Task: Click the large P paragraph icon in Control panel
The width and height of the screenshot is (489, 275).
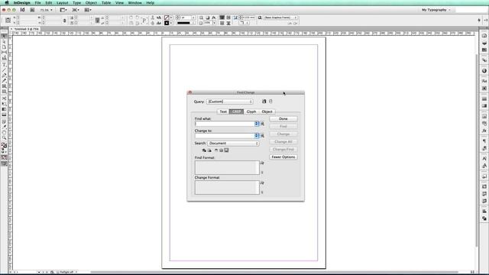Action: point(144,21)
